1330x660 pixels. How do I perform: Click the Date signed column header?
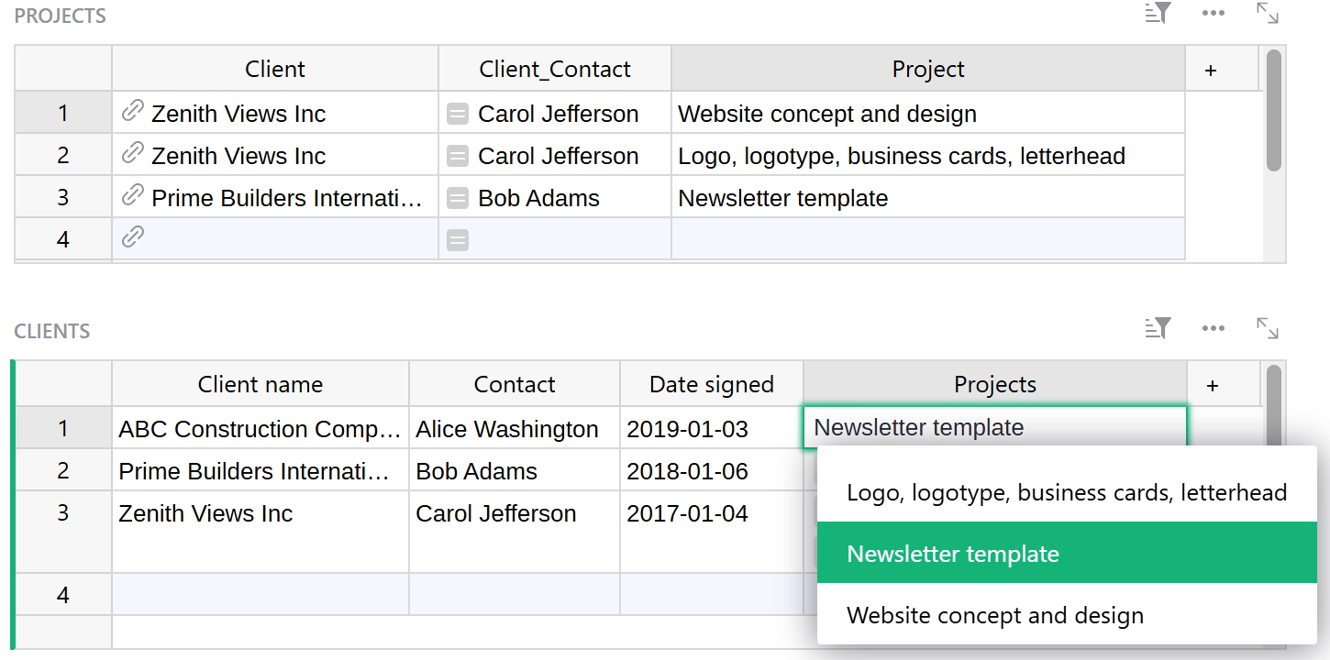tap(712, 385)
